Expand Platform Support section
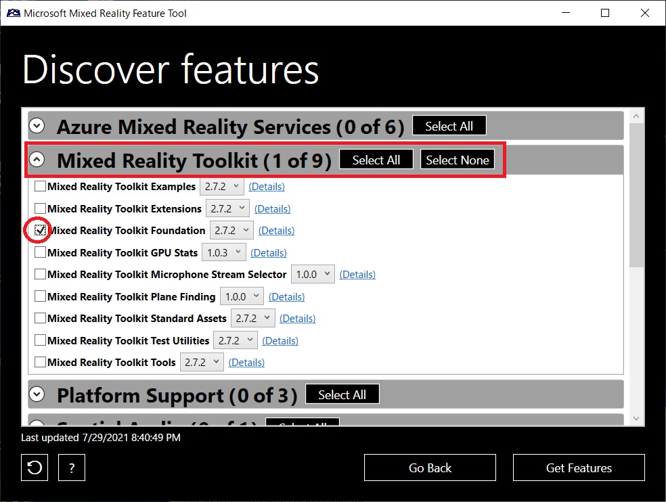Image resolution: width=666 pixels, height=502 pixels. click(x=37, y=394)
